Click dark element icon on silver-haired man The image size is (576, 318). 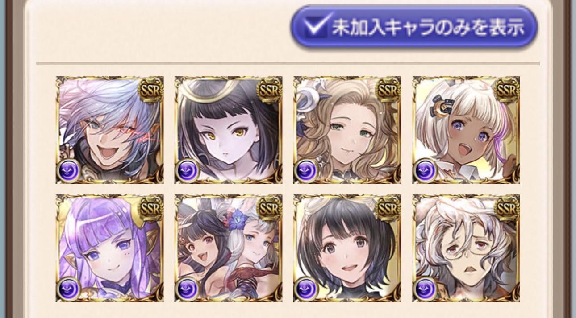(x=69, y=171)
